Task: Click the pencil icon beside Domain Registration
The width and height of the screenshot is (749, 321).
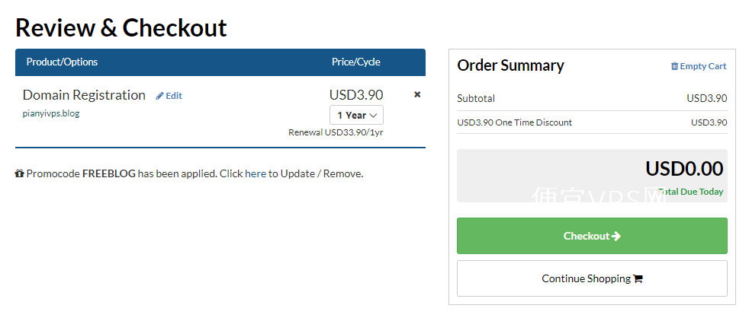Action: [160, 96]
